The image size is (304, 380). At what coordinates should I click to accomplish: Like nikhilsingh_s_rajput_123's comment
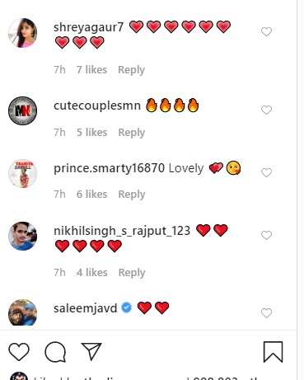[266, 235]
